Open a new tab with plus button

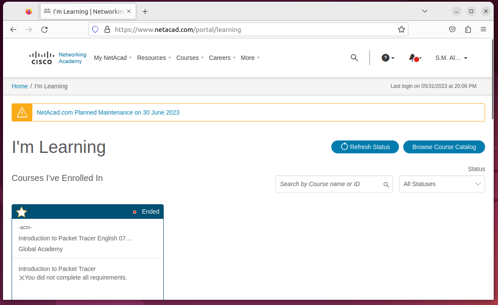(x=145, y=12)
